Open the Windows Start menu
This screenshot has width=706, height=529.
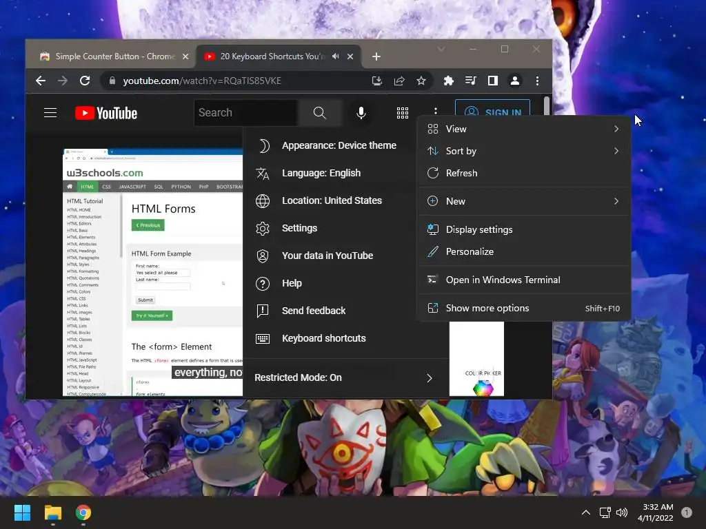click(x=22, y=512)
